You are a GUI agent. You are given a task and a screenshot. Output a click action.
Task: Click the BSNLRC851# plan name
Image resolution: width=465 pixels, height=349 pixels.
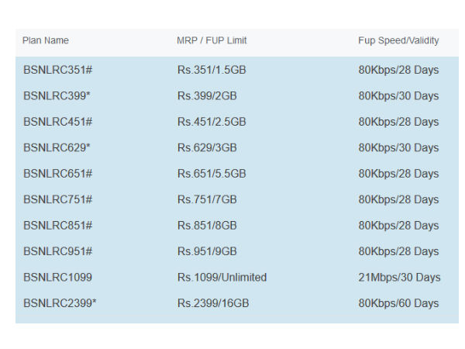(x=58, y=225)
